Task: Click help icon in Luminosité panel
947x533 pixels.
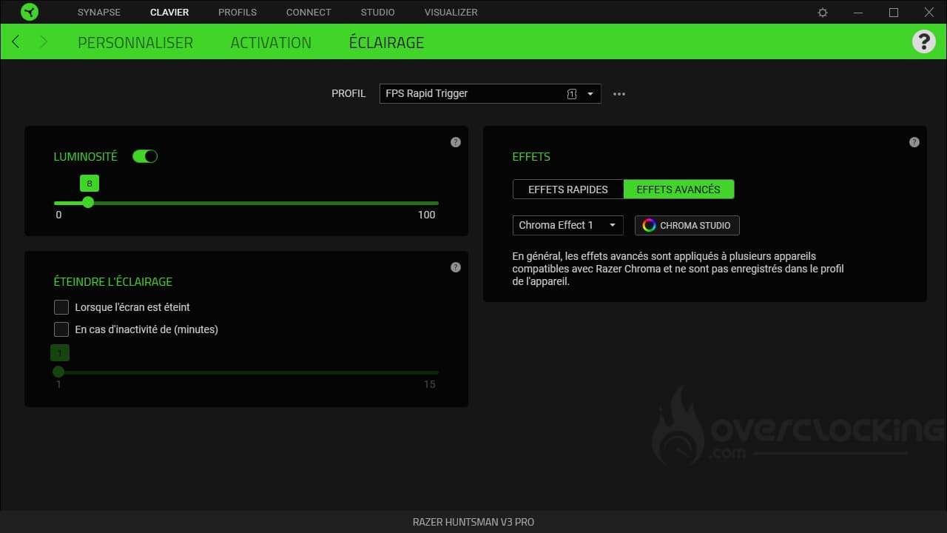Action: pyautogui.click(x=456, y=142)
